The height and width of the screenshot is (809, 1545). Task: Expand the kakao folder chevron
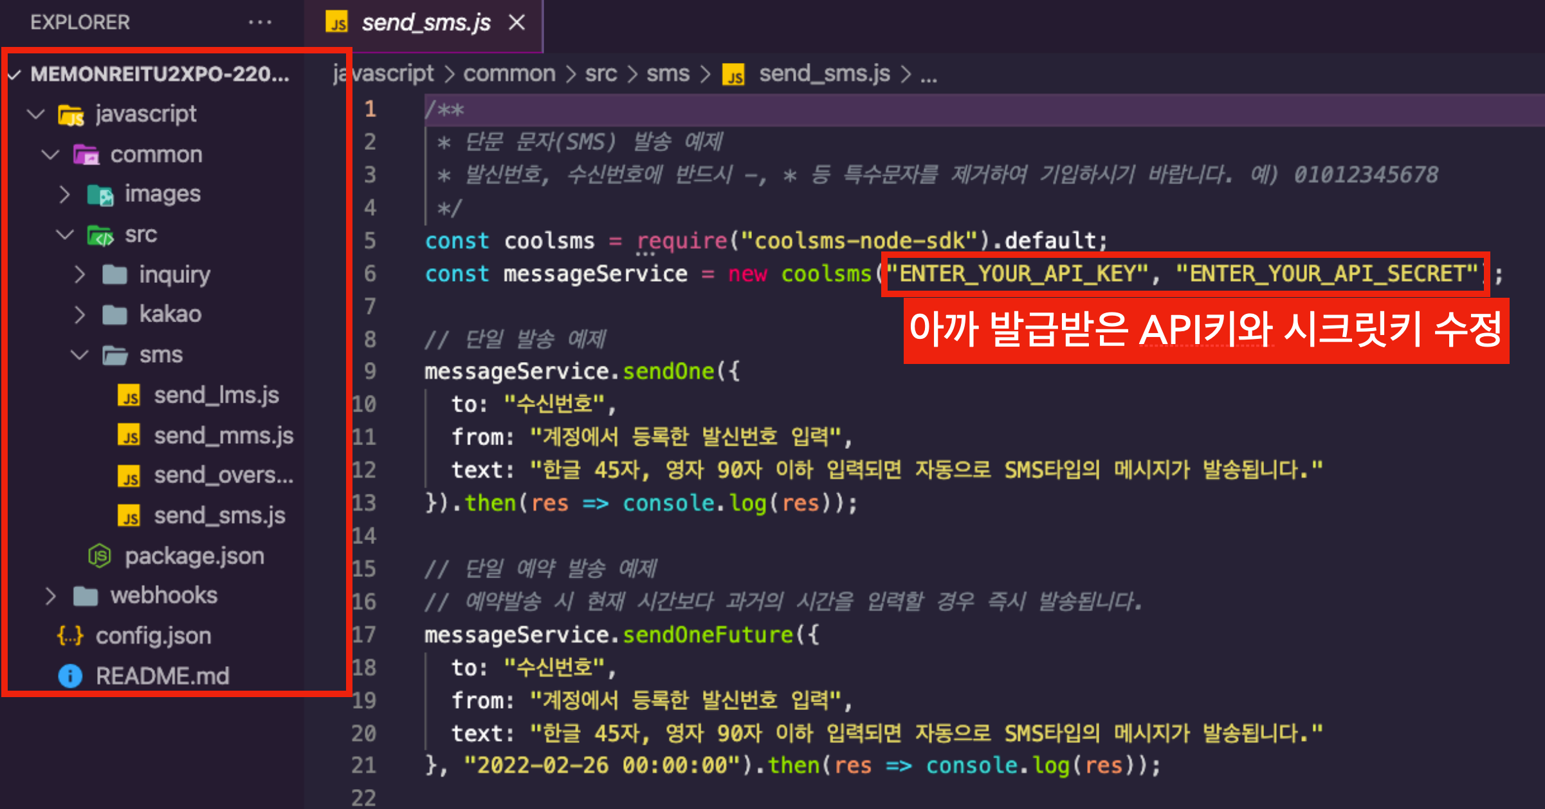point(79,314)
